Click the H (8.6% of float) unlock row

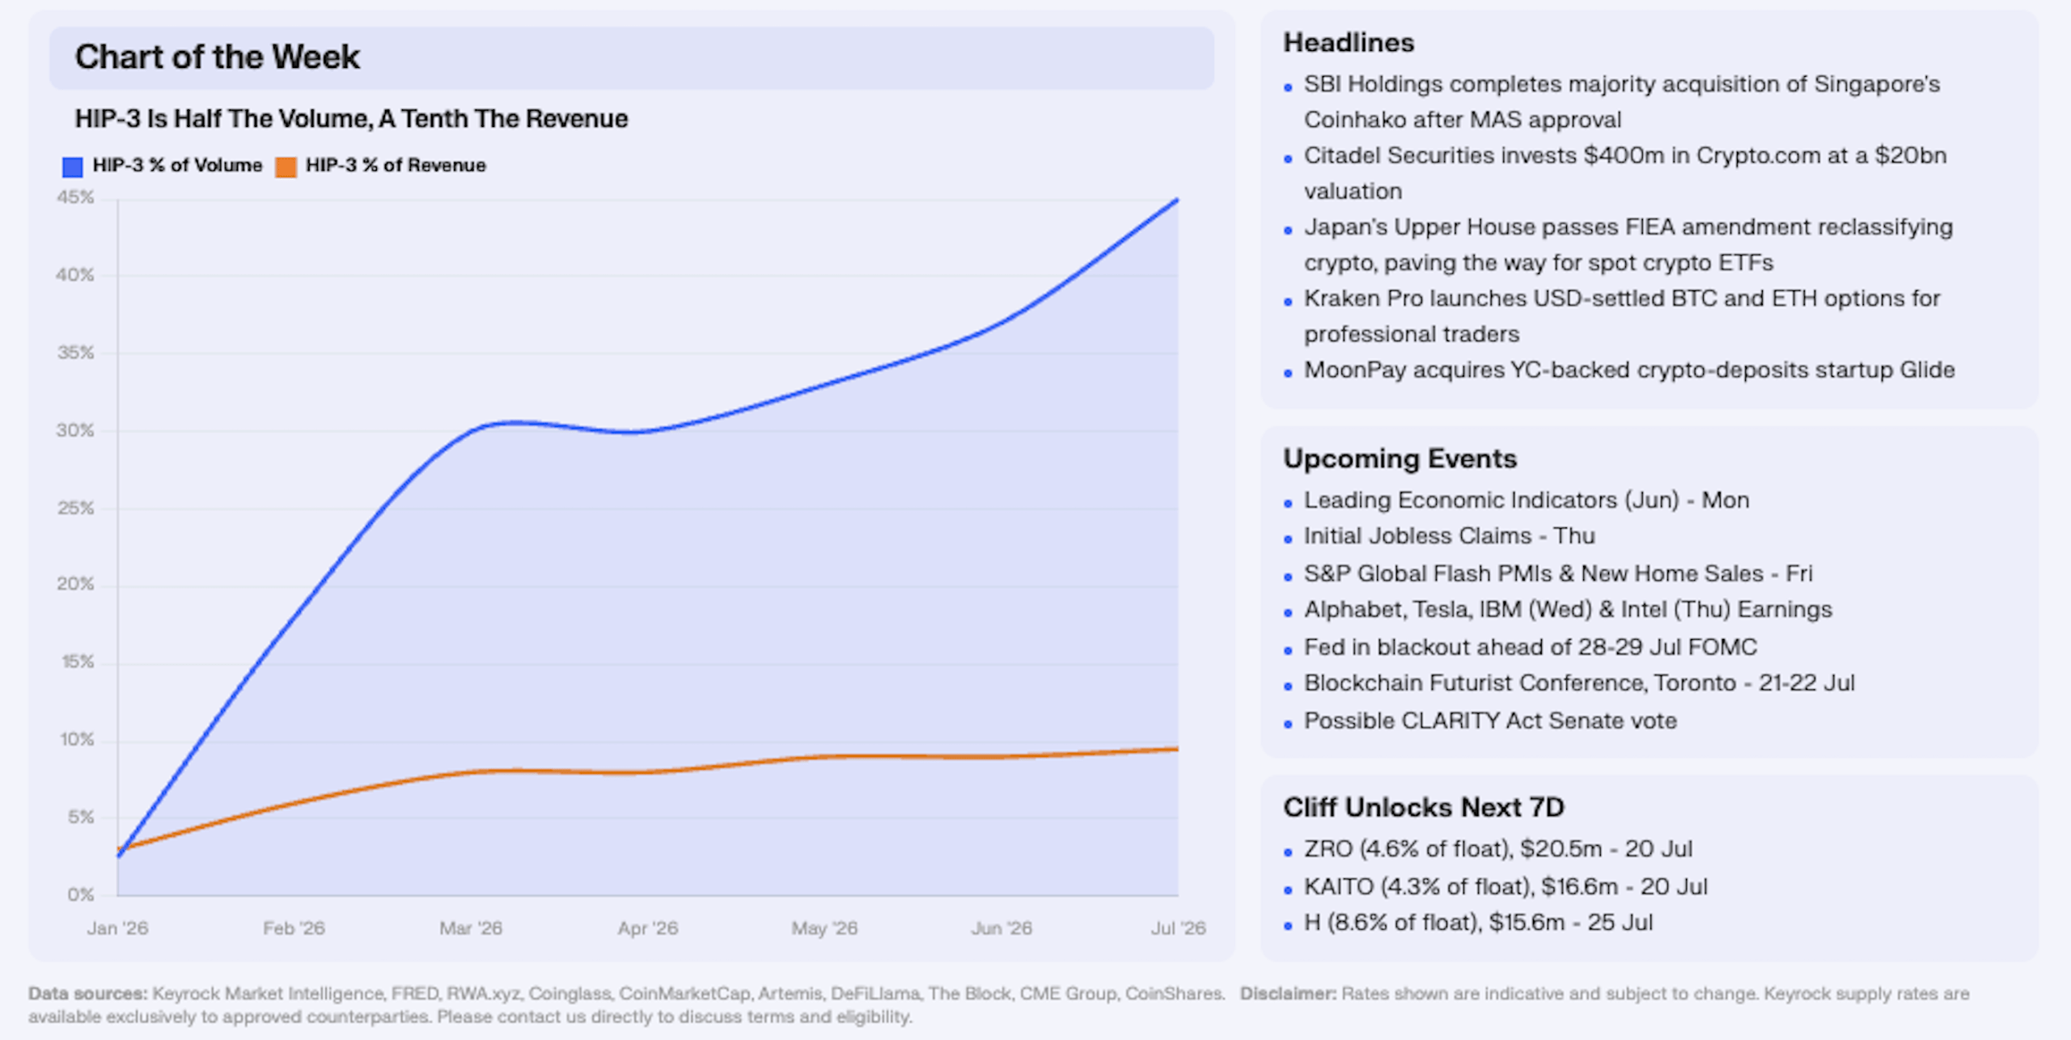tap(1478, 923)
